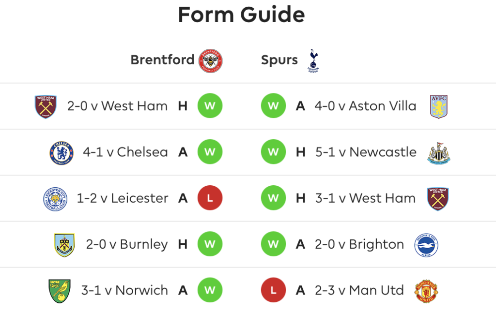Image resolution: width=496 pixels, height=312 pixels.
Task: Click West Ham crest in Spurs column
Action: [438, 199]
